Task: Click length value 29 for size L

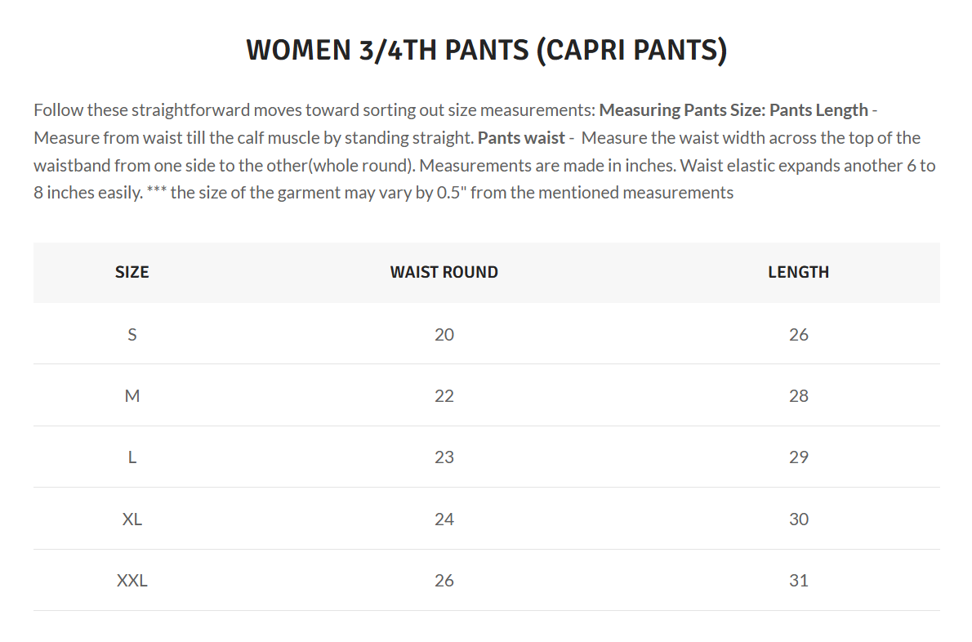Action: tap(798, 457)
